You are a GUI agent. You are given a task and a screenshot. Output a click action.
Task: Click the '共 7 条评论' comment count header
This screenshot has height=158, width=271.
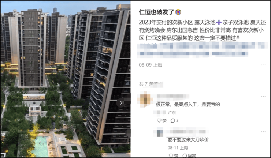click(x=151, y=84)
